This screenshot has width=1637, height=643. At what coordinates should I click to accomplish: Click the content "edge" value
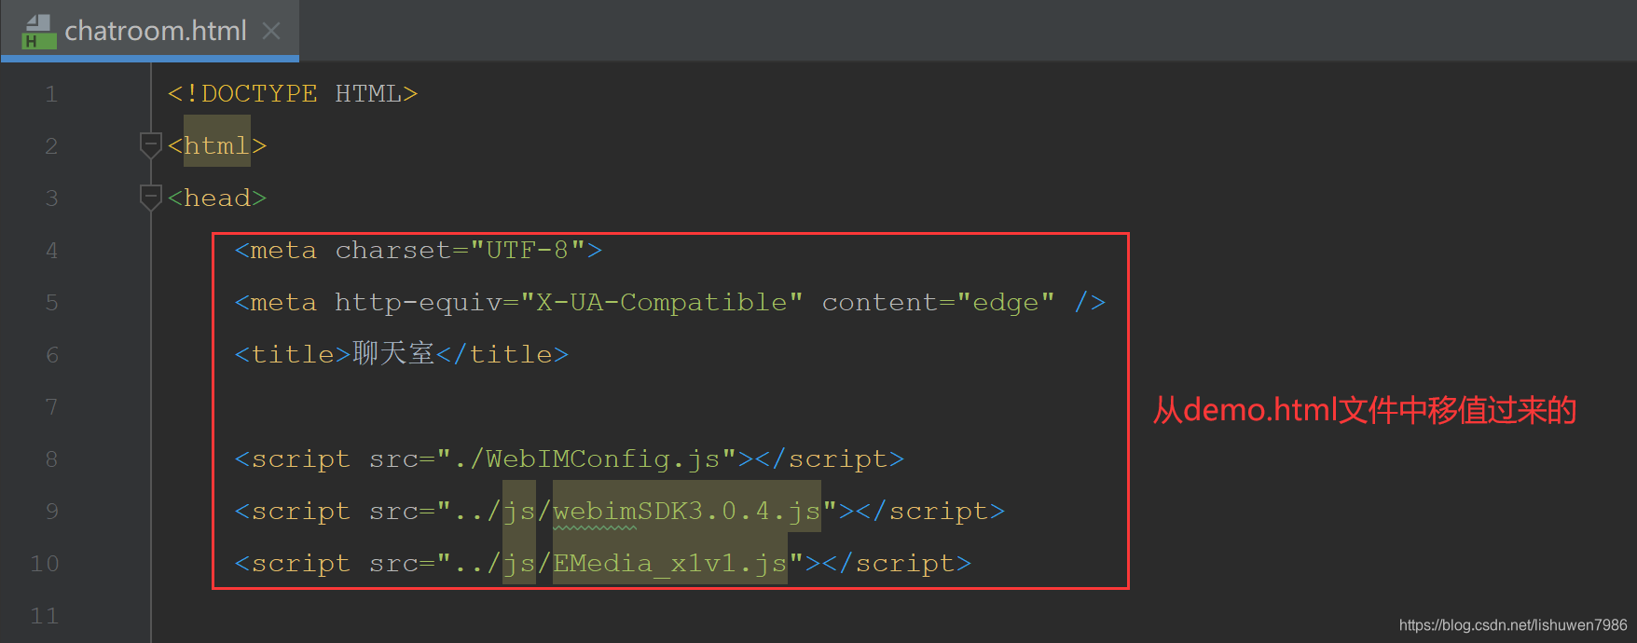coord(1006,303)
